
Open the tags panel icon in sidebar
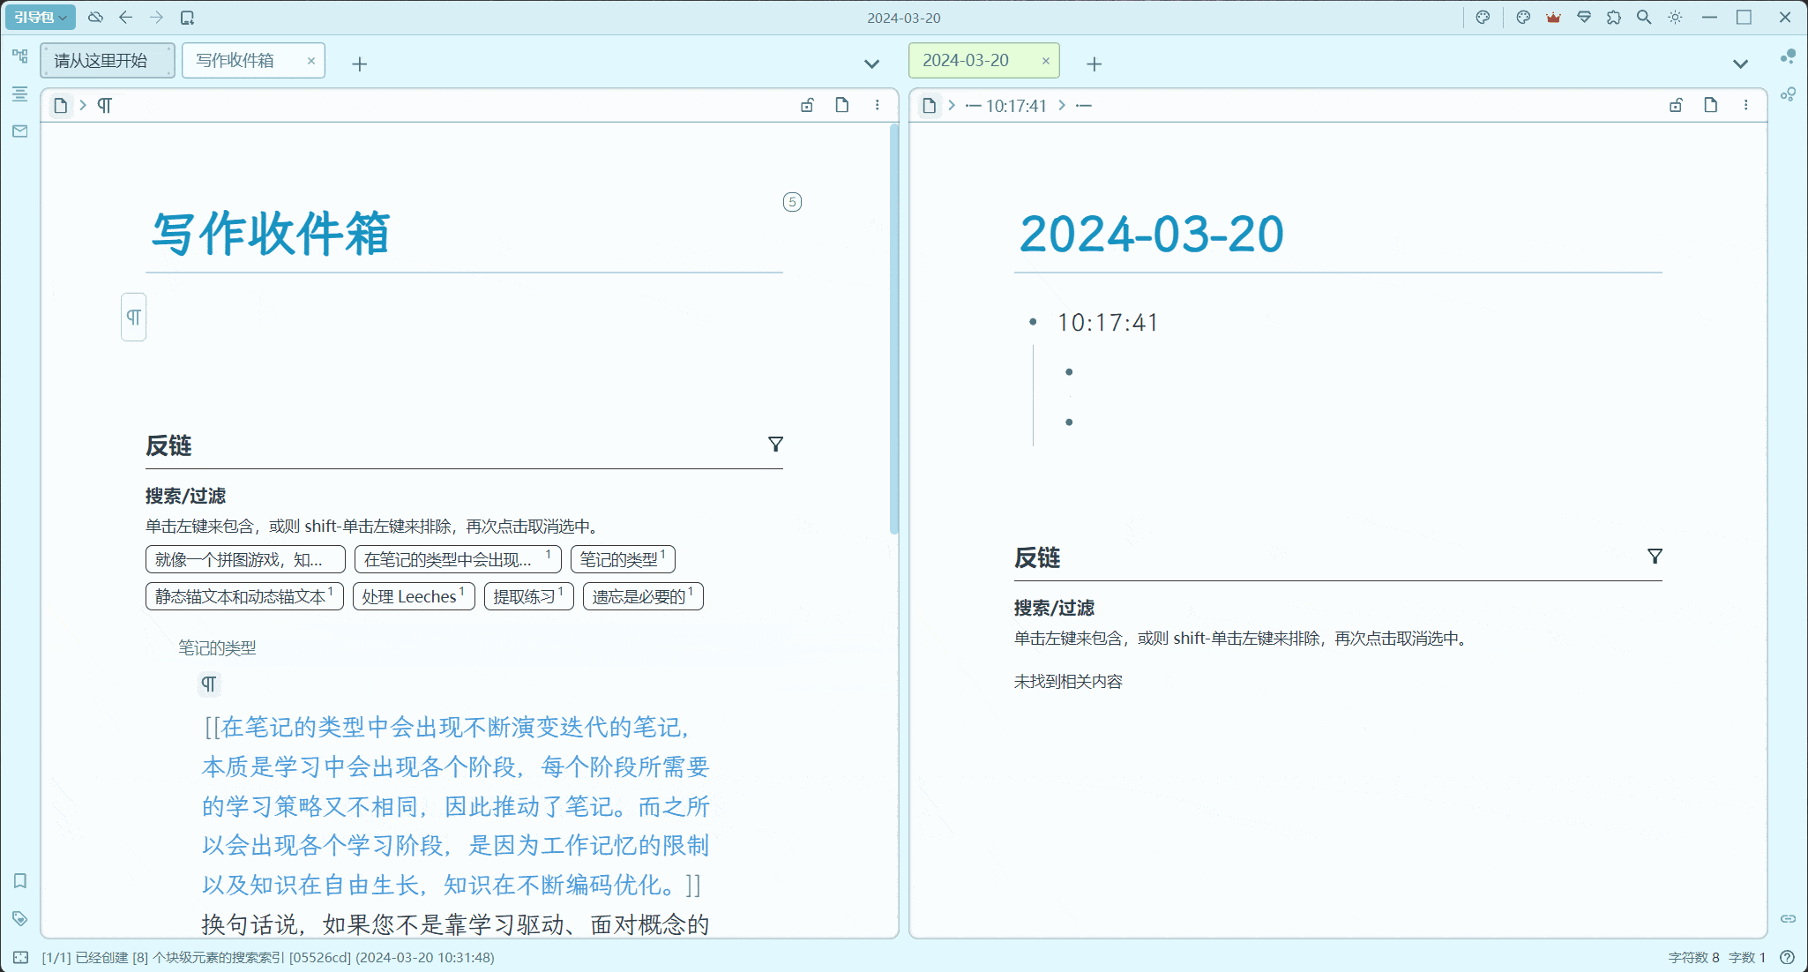[x=19, y=917]
